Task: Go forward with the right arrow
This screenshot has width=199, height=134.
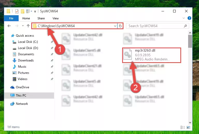Action: (17, 26)
